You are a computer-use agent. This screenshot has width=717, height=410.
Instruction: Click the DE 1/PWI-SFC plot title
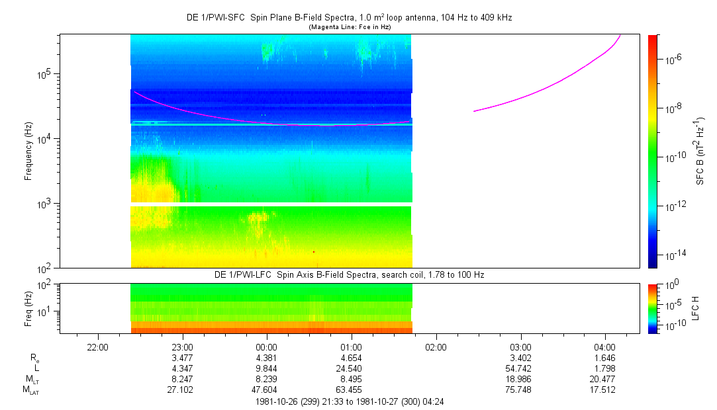pyautogui.click(x=349, y=18)
